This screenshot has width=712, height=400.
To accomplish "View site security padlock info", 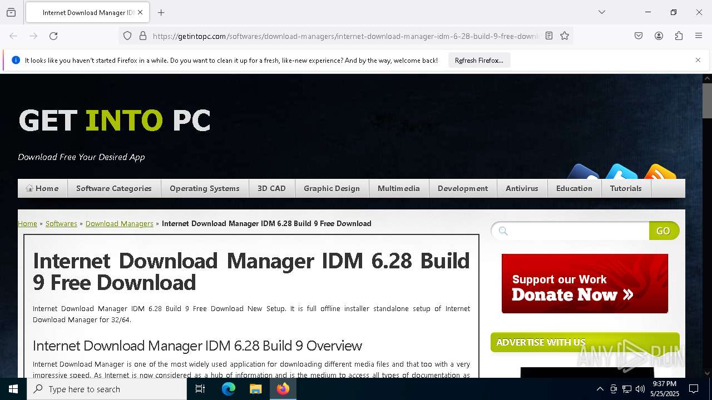I will click(143, 36).
